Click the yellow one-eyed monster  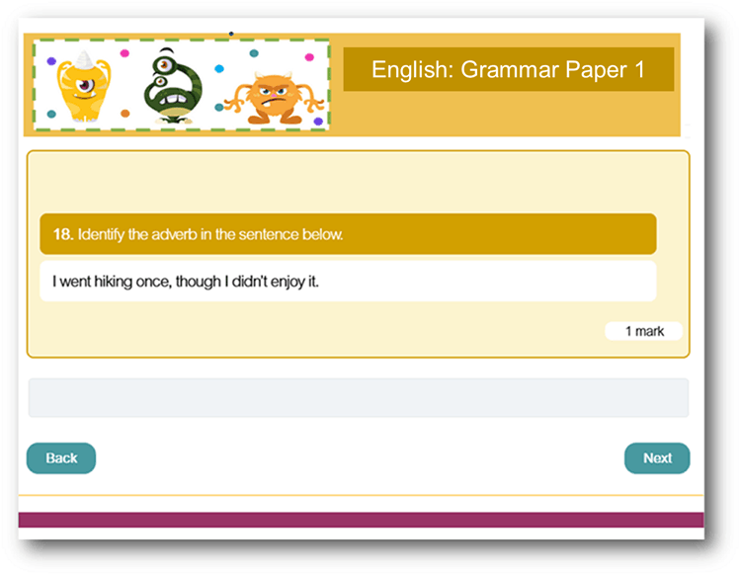[x=84, y=86]
